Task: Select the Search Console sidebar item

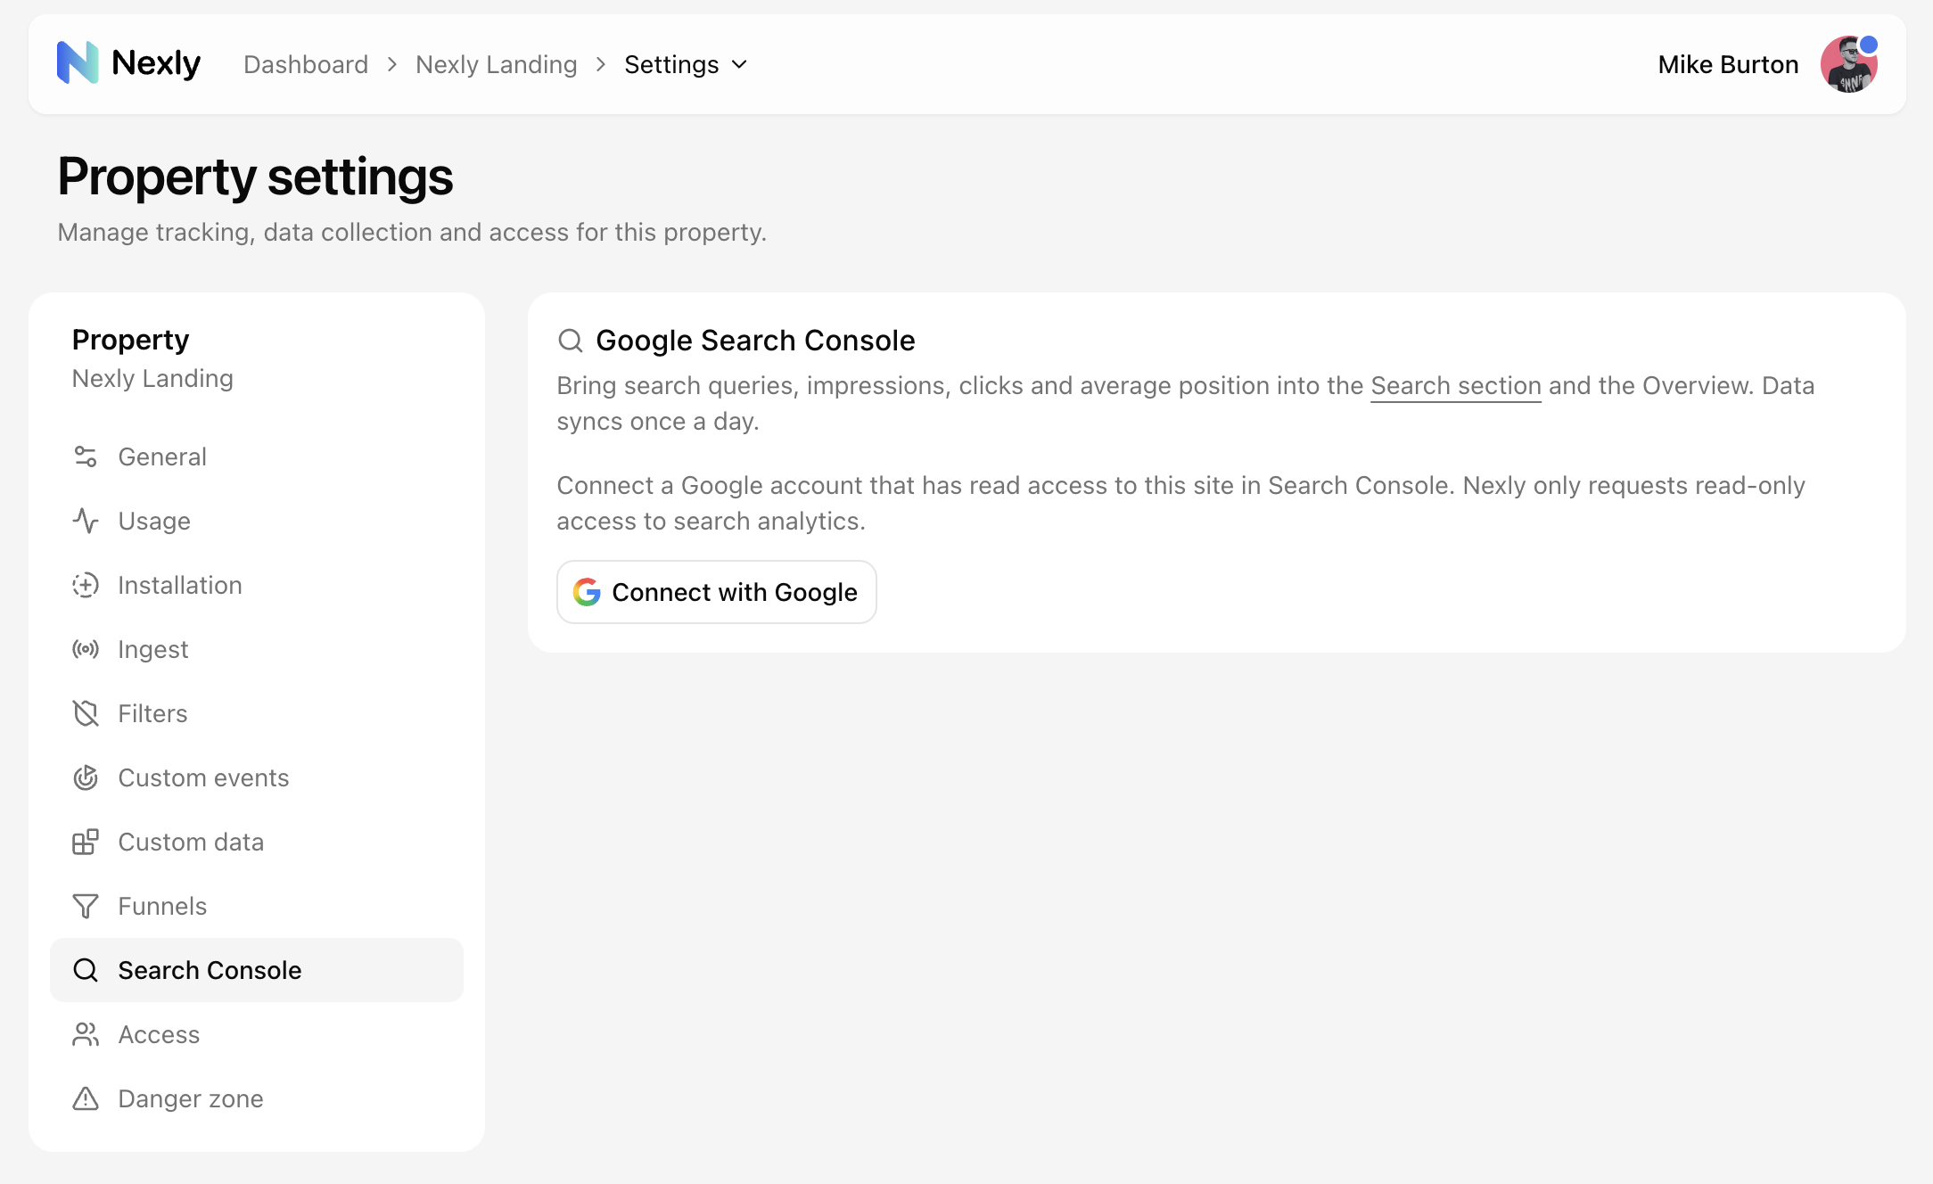Action: tap(257, 970)
